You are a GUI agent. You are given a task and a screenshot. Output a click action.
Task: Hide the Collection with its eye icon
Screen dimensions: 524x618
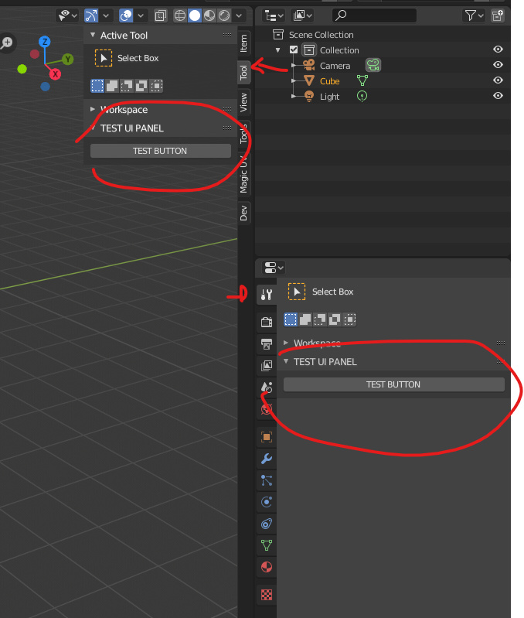click(x=498, y=50)
